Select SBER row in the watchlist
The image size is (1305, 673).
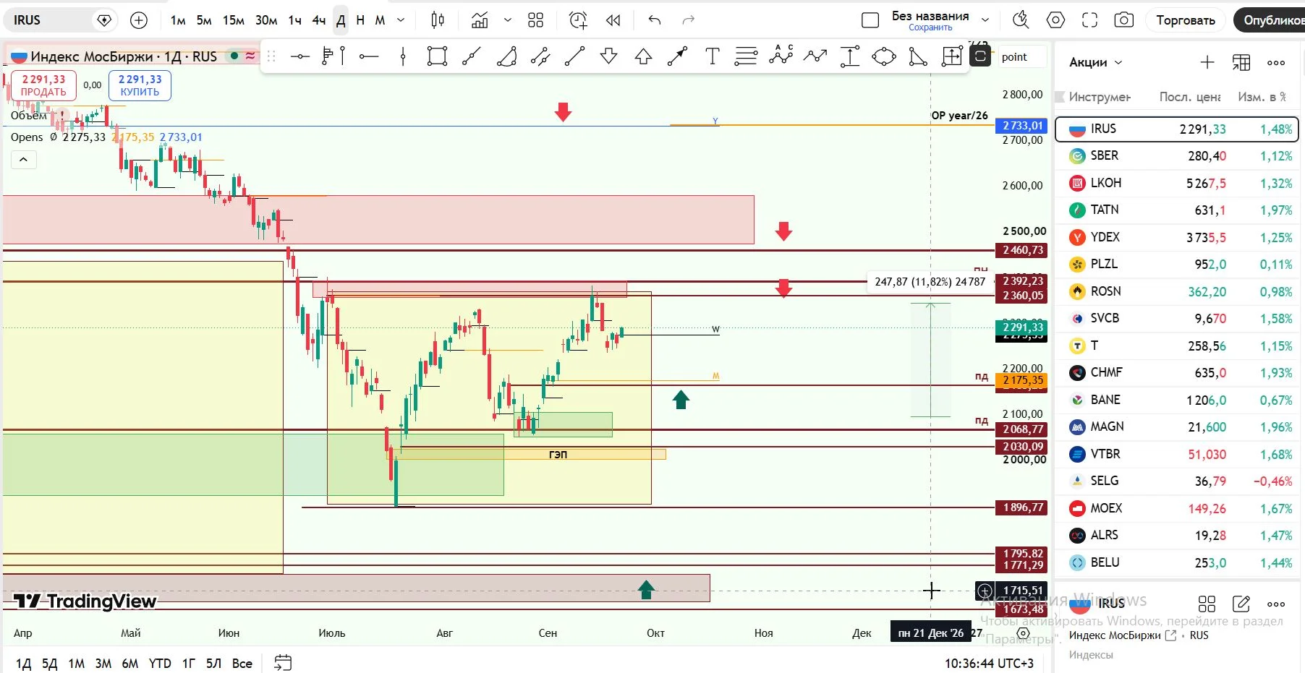(1177, 156)
